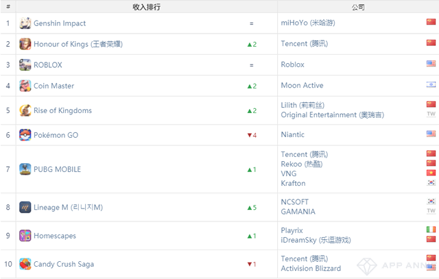Screen dimensions: 439x279
Task: Click the PUBG MOBILE app icon
Action: (25, 169)
